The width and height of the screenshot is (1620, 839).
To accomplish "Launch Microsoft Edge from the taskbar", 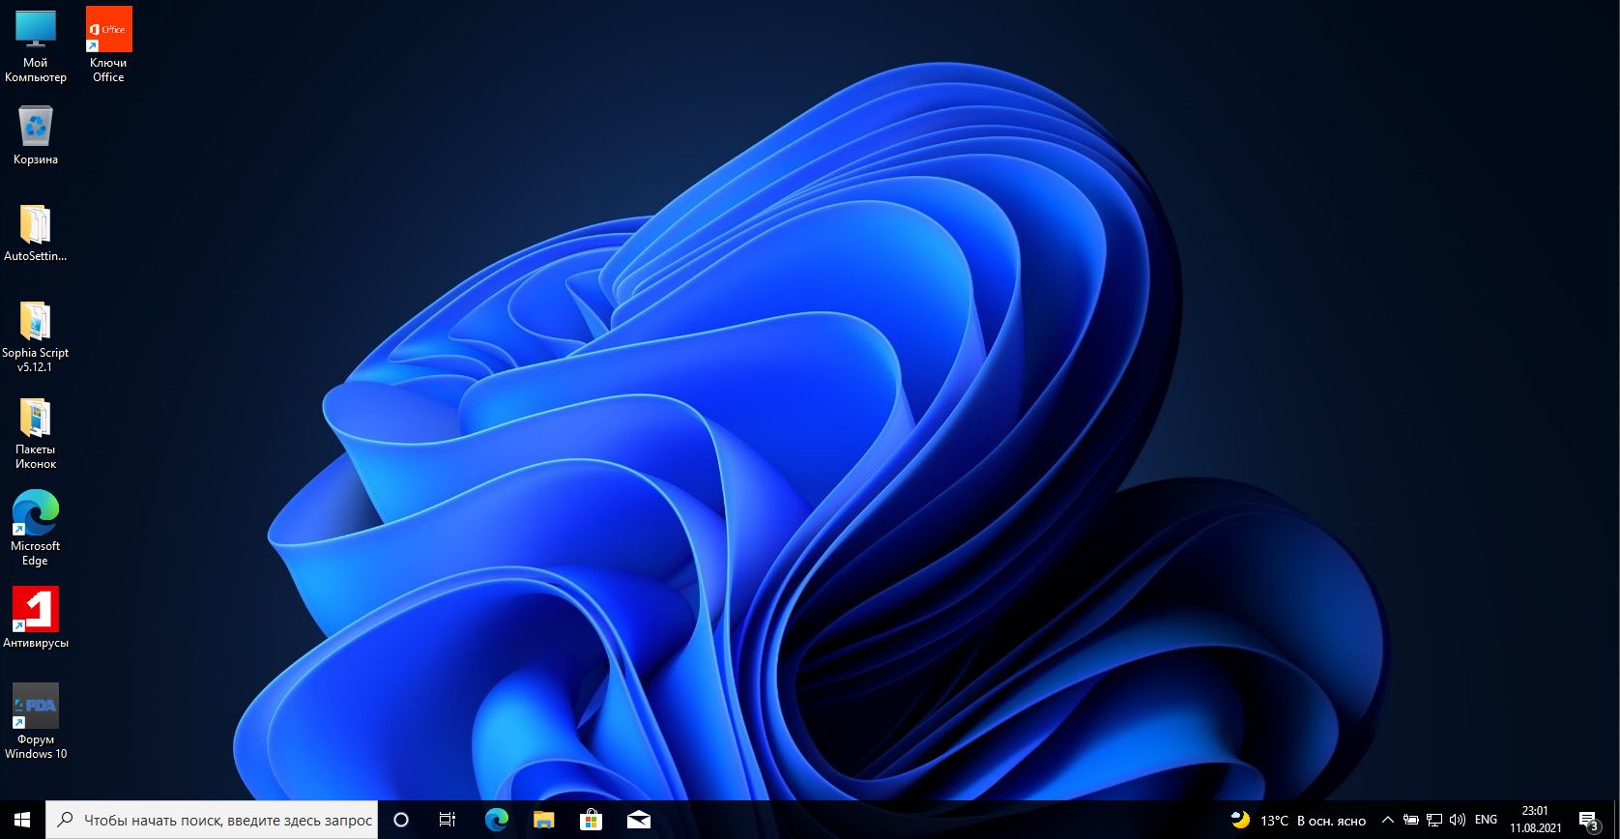I will click(x=497, y=820).
